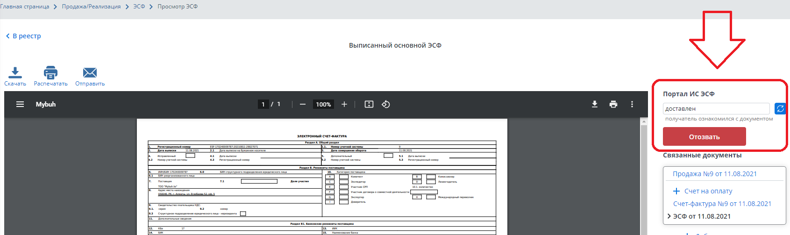The height and width of the screenshot is (235, 790).
Task: Click the PDF page number field
Action: point(263,104)
